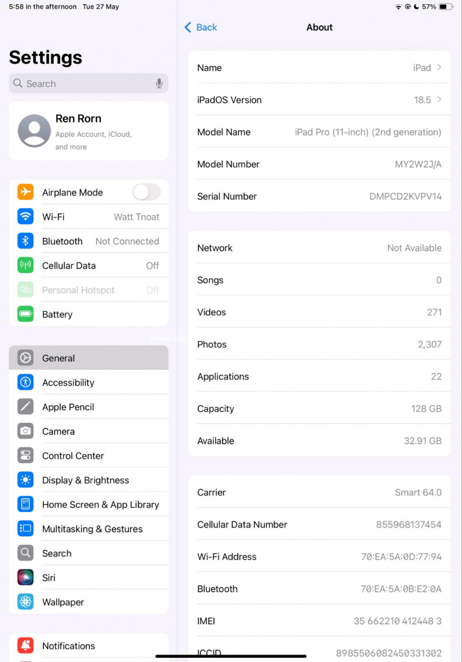Toggle the Airplane Mode switch
This screenshot has width=462, height=662.
point(146,192)
